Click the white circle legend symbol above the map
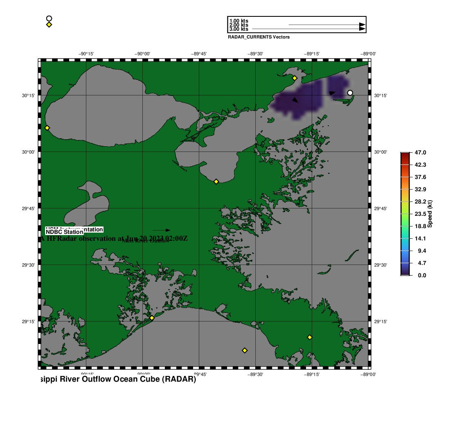This screenshot has width=450, height=430. [x=49, y=18]
